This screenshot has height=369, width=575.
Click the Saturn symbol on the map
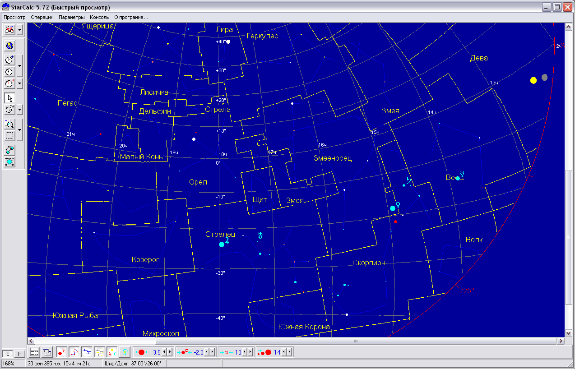(x=408, y=180)
